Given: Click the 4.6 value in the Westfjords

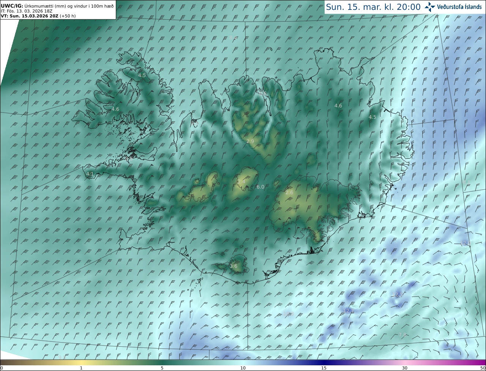Looking at the screenshot, I should 115,109.
